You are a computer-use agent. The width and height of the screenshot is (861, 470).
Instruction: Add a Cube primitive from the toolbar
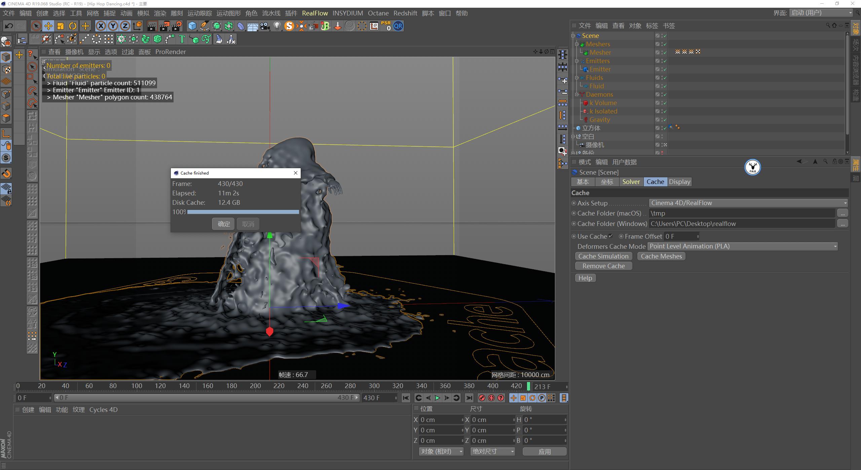pyautogui.click(x=192, y=26)
